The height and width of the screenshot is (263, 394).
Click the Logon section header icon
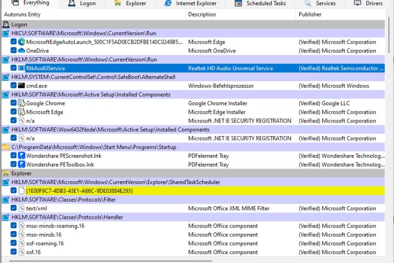pos(6,24)
